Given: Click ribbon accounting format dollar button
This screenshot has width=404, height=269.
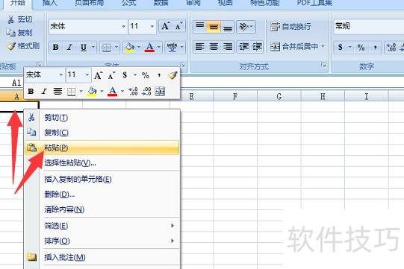Looking at the screenshot, I should click(341, 48).
